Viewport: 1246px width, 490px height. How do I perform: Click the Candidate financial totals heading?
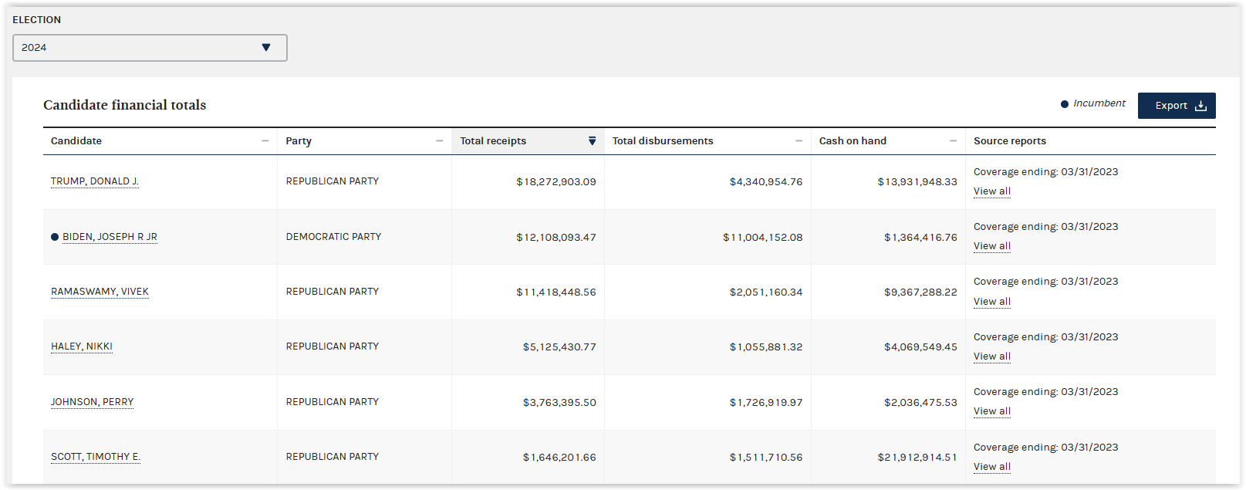(x=125, y=105)
